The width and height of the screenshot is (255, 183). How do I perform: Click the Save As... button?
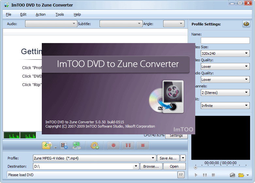168,158
